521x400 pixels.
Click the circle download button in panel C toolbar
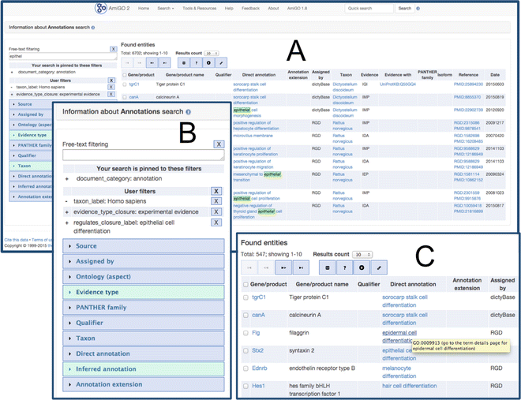[x=362, y=267]
